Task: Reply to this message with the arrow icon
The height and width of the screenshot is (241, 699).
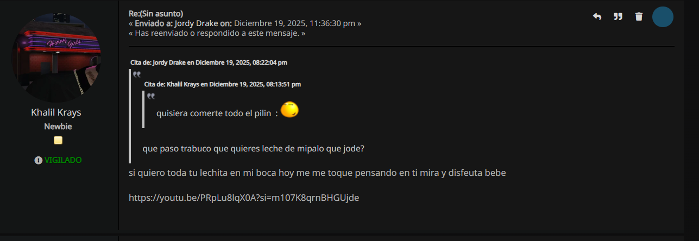Action: click(597, 17)
